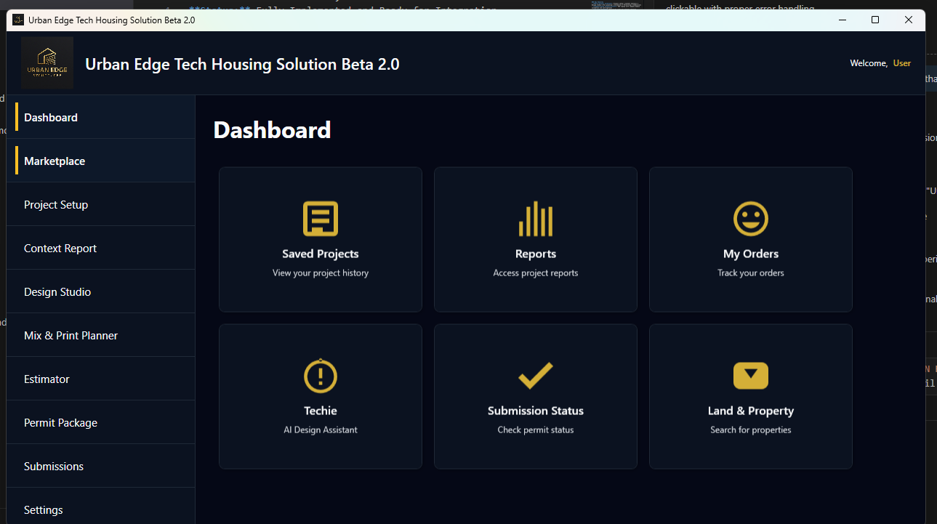The width and height of the screenshot is (937, 524).
Task: Open Saved Projects via its document icon
Action: coord(320,219)
